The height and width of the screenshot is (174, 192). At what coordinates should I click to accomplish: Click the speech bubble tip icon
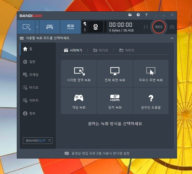coord(67,153)
